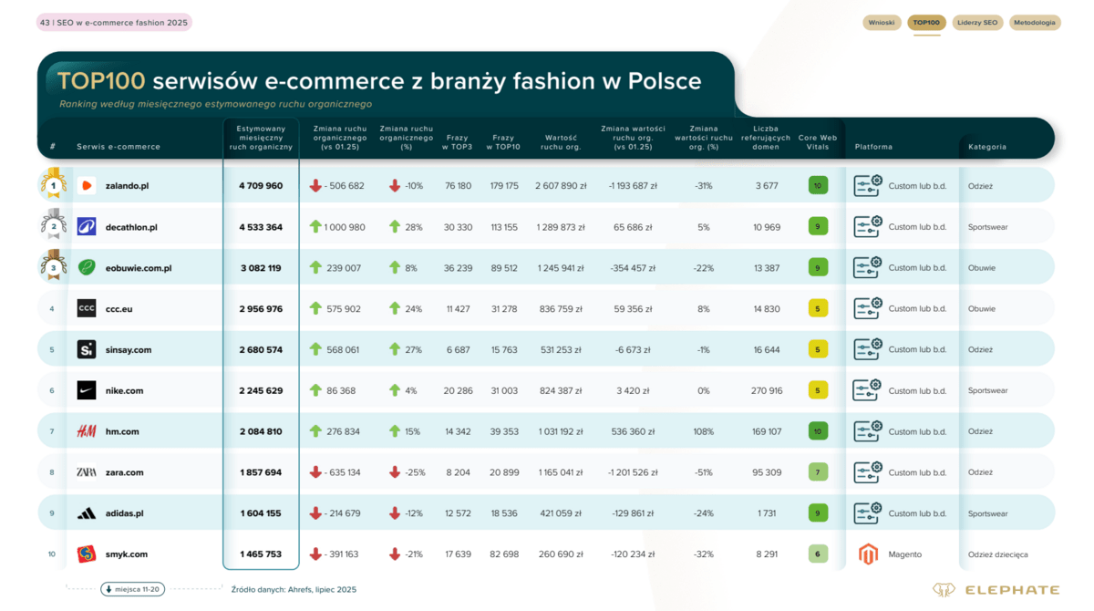Click the 'Wartość ruchu org.' header

pos(561,142)
